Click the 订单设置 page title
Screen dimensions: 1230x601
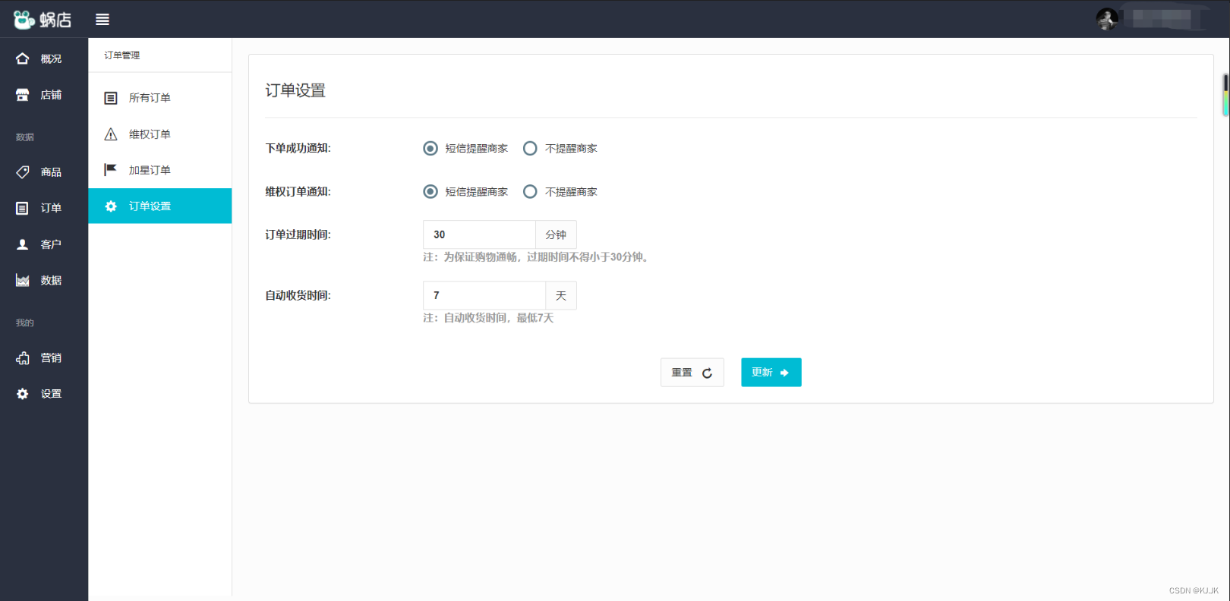click(x=295, y=90)
